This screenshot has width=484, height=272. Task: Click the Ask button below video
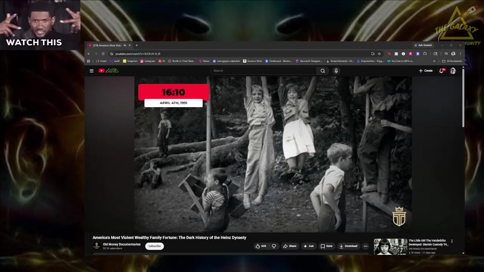[x=309, y=246]
